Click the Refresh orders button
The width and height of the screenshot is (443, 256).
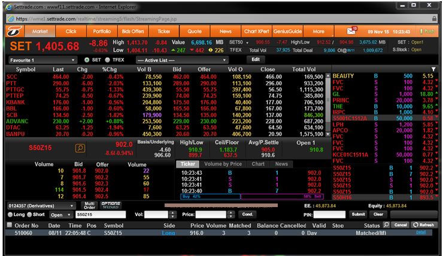coord(424,225)
